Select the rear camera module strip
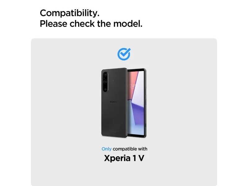The width and height of the screenshot is (248, 186). point(105,82)
